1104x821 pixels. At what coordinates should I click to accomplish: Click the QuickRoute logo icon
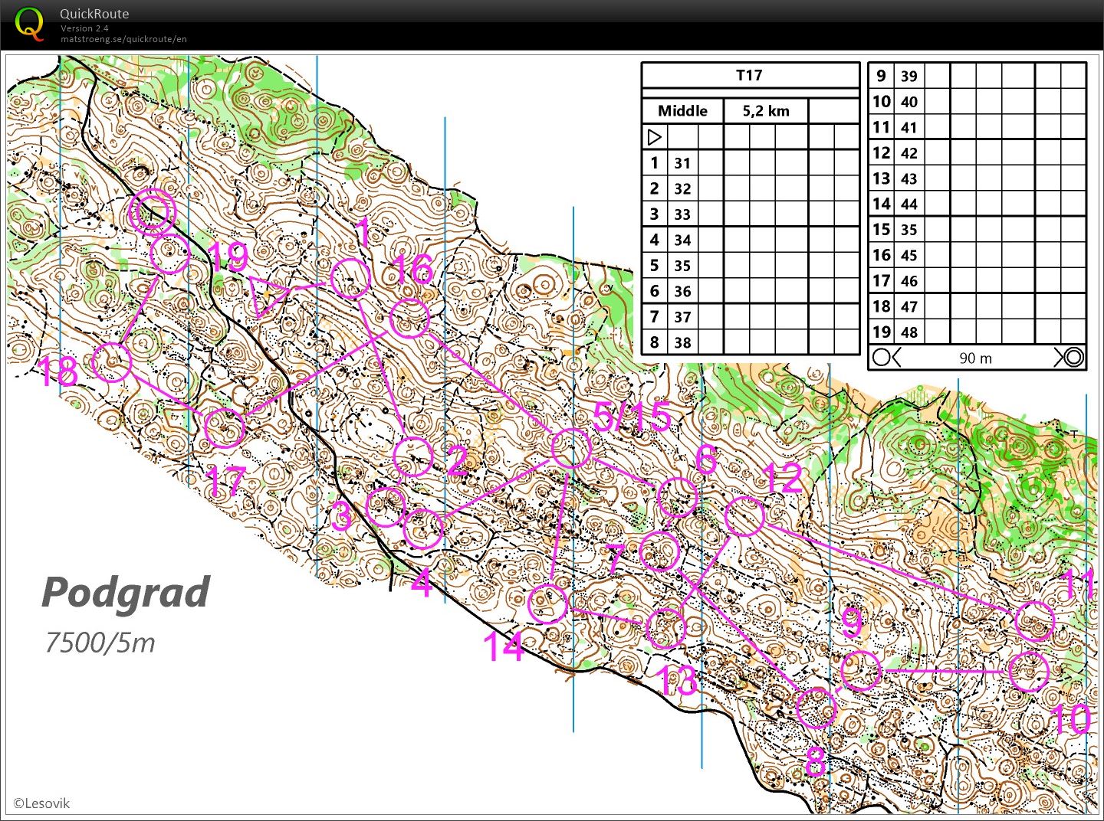point(30,23)
